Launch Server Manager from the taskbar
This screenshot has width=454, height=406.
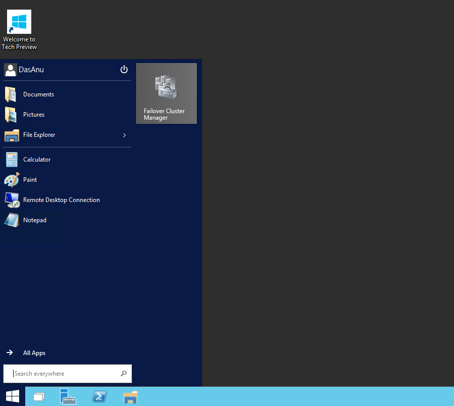pos(68,396)
